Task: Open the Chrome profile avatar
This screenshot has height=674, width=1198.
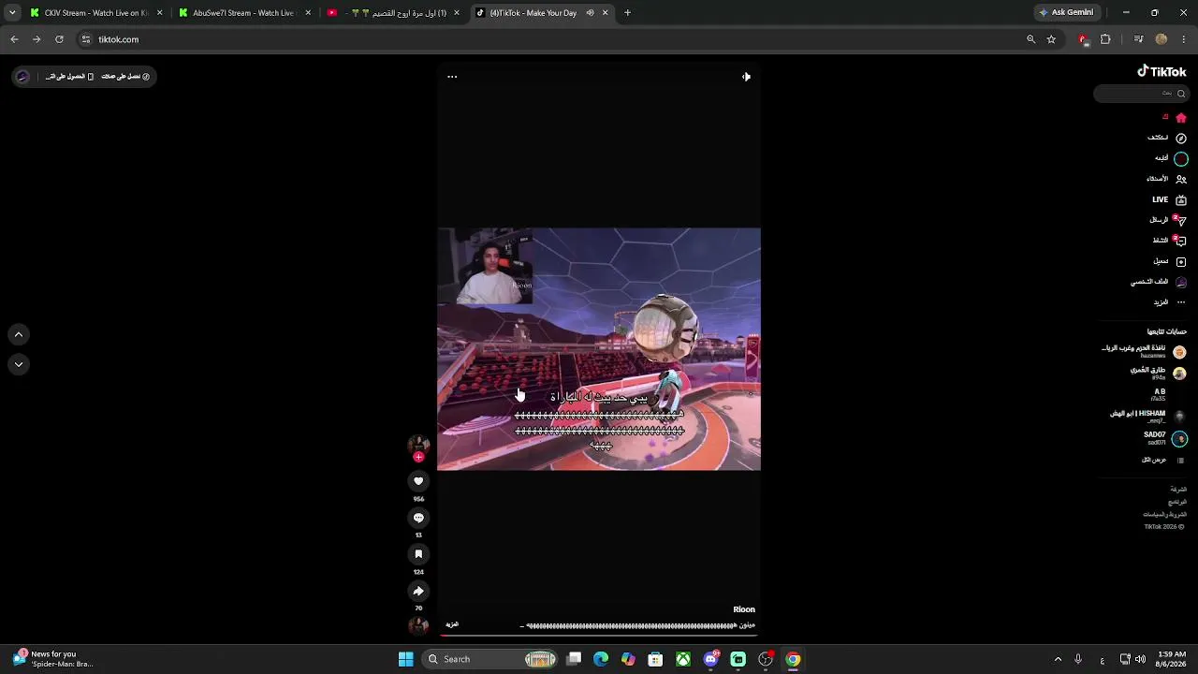Action: click(x=1161, y=39)
